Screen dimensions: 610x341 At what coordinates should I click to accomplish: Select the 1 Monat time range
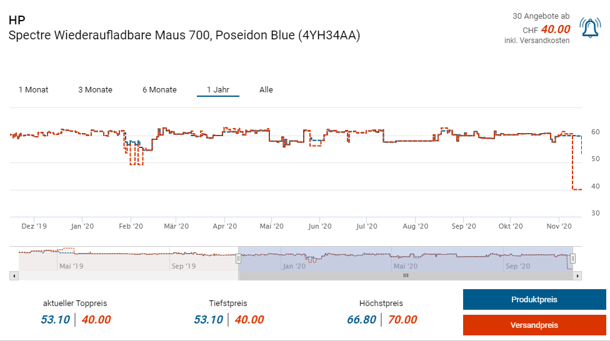[x=33, y=90]
